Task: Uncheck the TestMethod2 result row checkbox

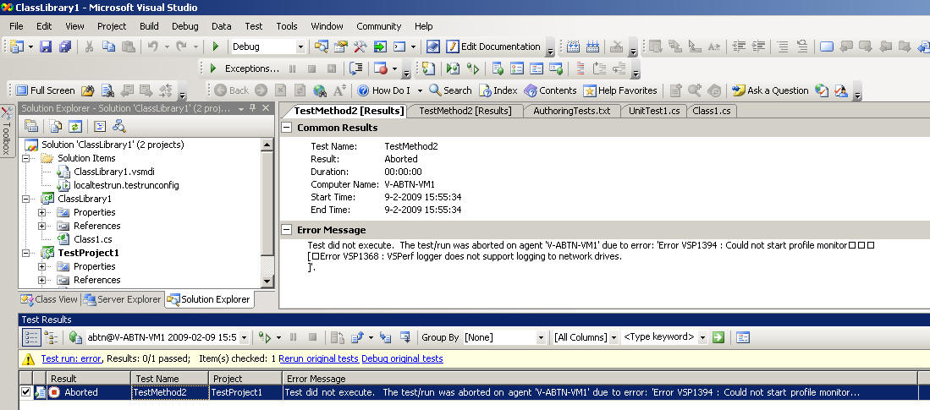Action: (x=25, y=392)
